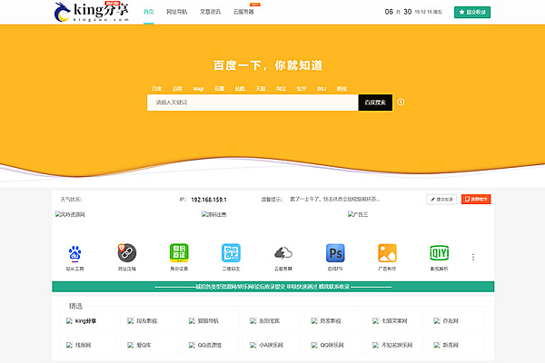This screenshot has width=545, height=363.
Task: Click the IP address 192.168.159.1 text
Action: coord(209,200)
